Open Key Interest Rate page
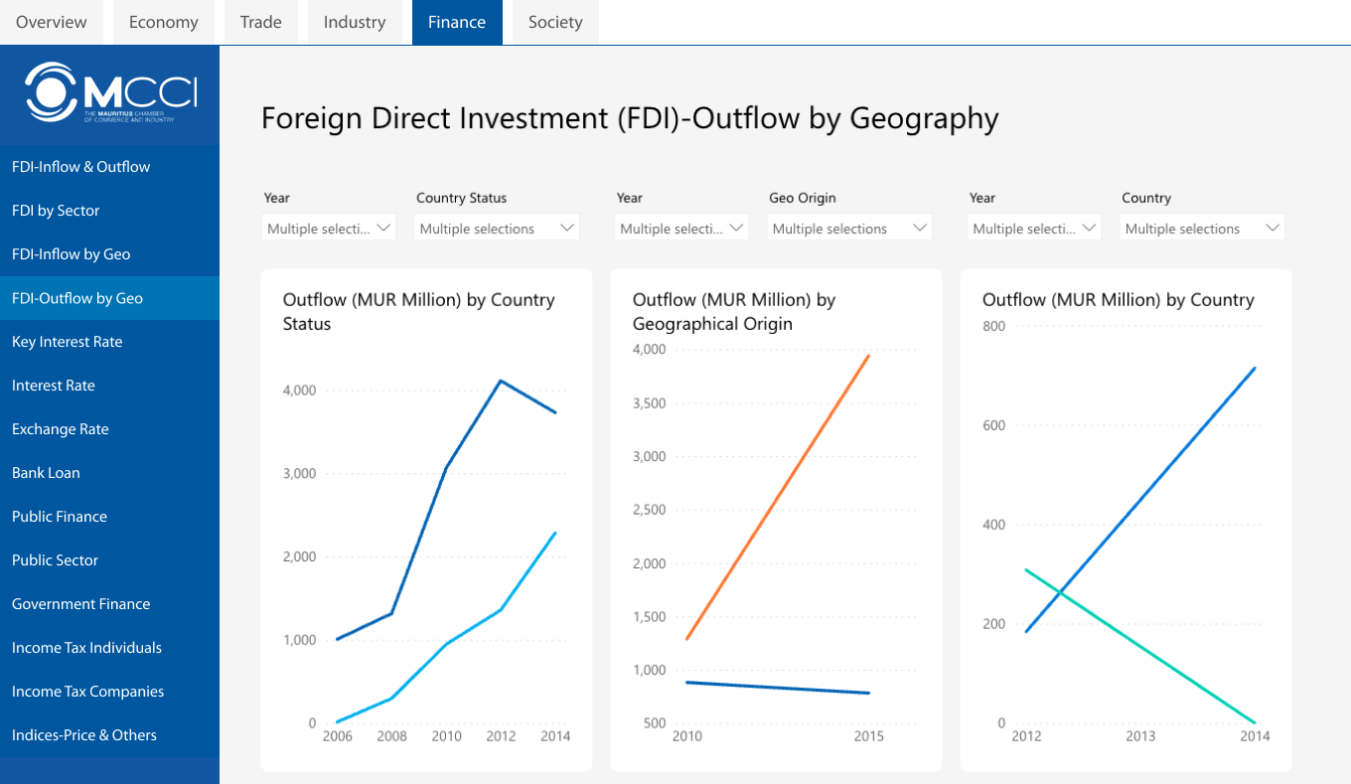 coord(68,342)
